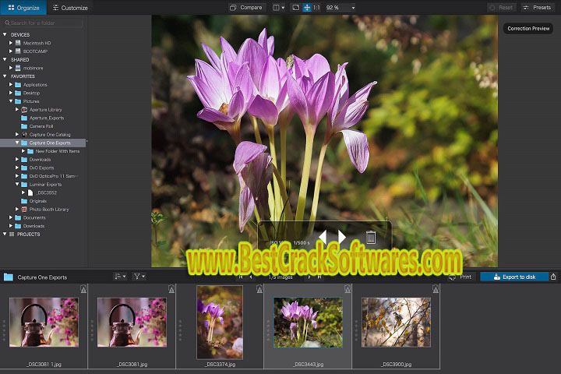
Task: Click the Search for a folder field
Action: [43, 23]
